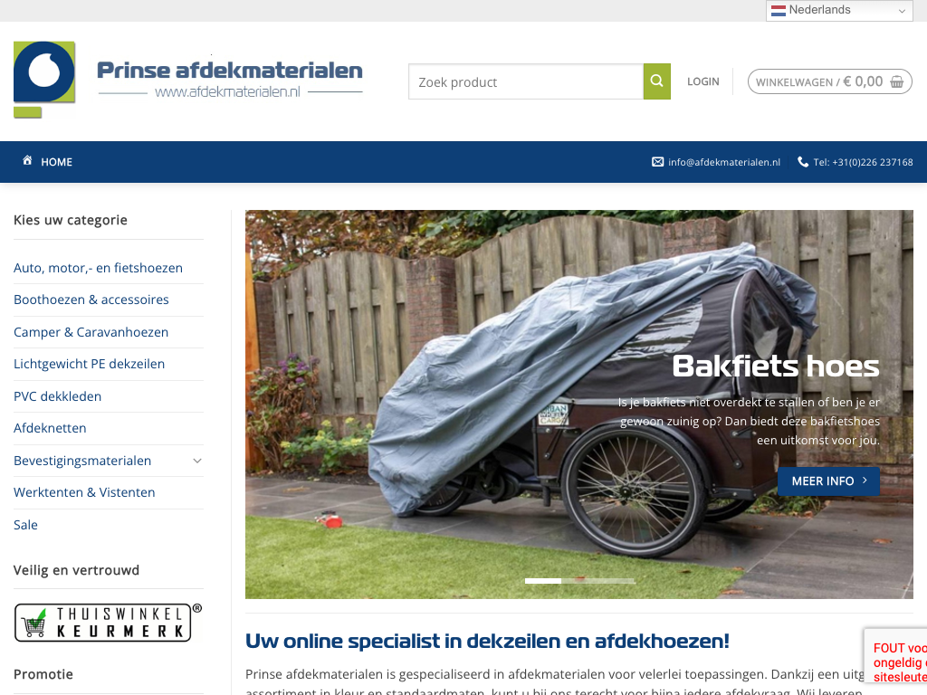The image size is (927, 695).
Task: Click the Dutch flag icon
Action: (x=779, y=11)
